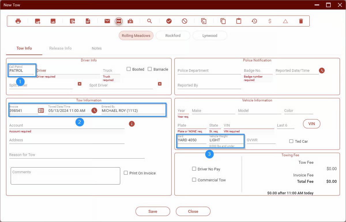
Task: Open the email envelope icon
Action: 107,21
